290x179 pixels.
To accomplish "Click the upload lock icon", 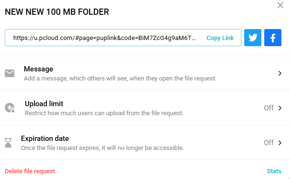I will point(10,108).
